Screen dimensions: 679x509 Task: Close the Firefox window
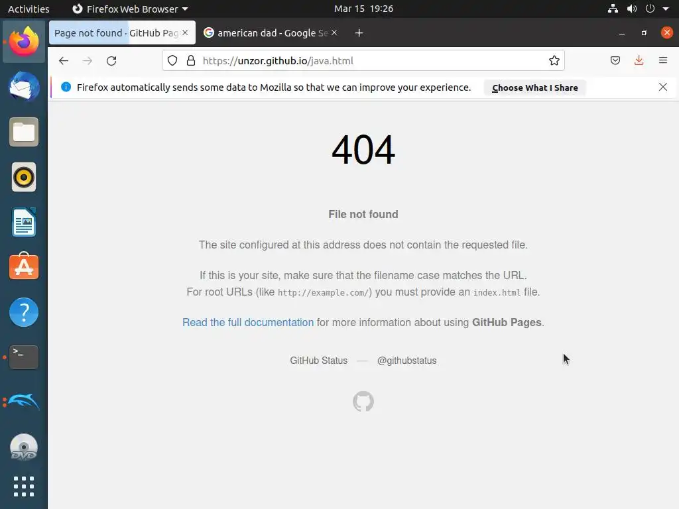667,32
